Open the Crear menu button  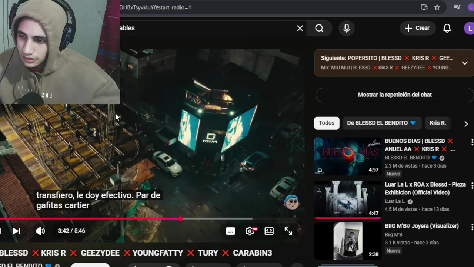click(x=417, y=28)
